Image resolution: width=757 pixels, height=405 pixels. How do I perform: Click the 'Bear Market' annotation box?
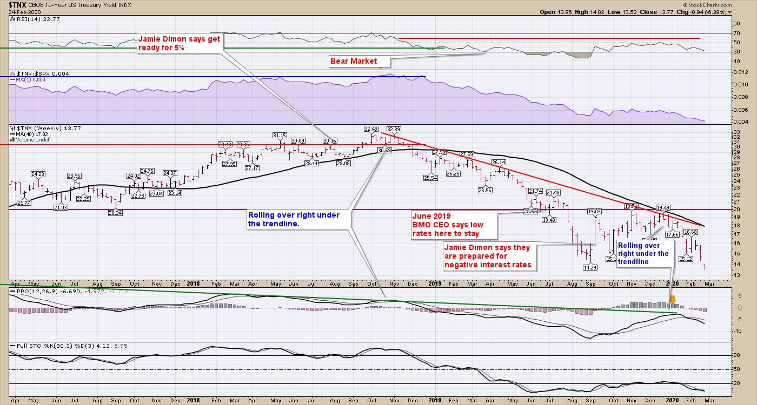coord(354,61)
